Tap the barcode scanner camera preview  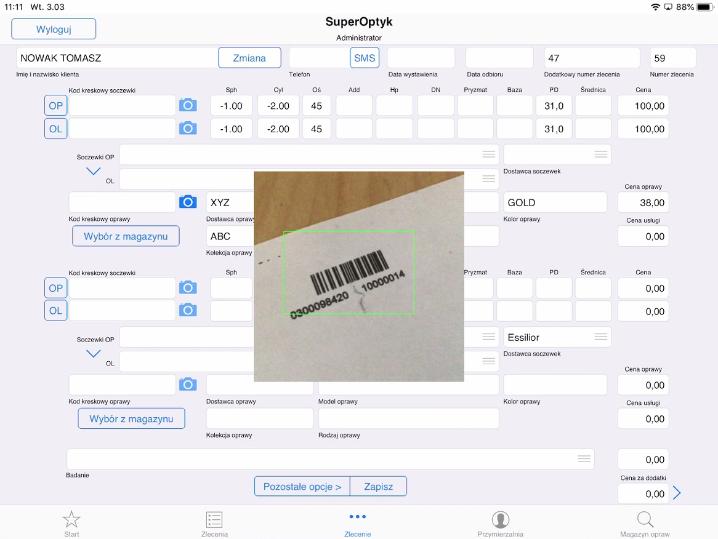[359, 276]
